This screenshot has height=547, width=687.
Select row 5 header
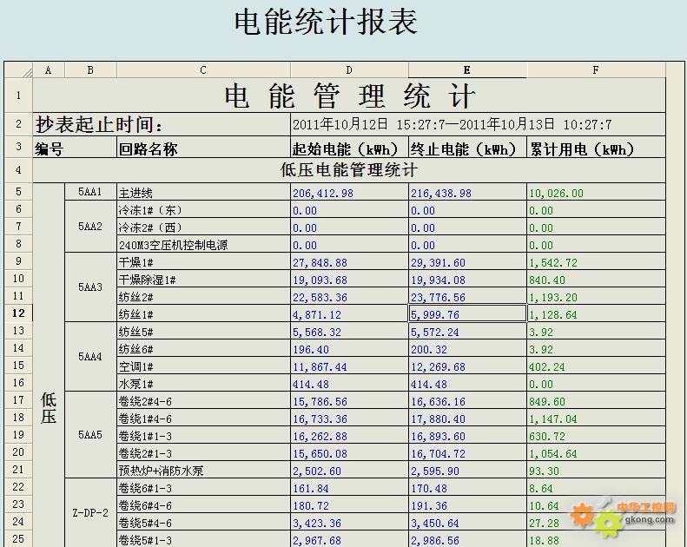tap(18, 192)
